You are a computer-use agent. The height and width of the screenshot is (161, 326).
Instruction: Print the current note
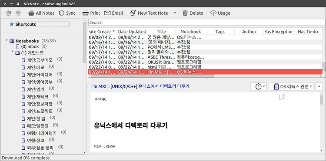[x=91, y=13]
